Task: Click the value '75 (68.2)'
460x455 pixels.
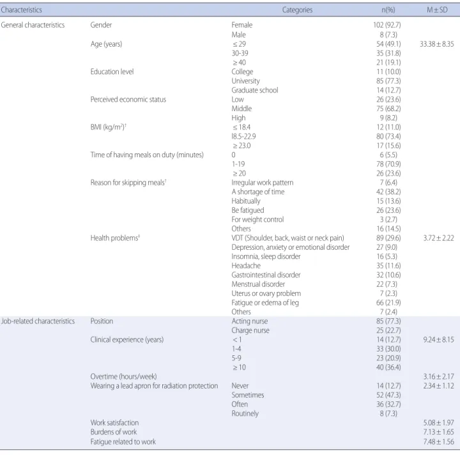Action: [x=388, y=109]
